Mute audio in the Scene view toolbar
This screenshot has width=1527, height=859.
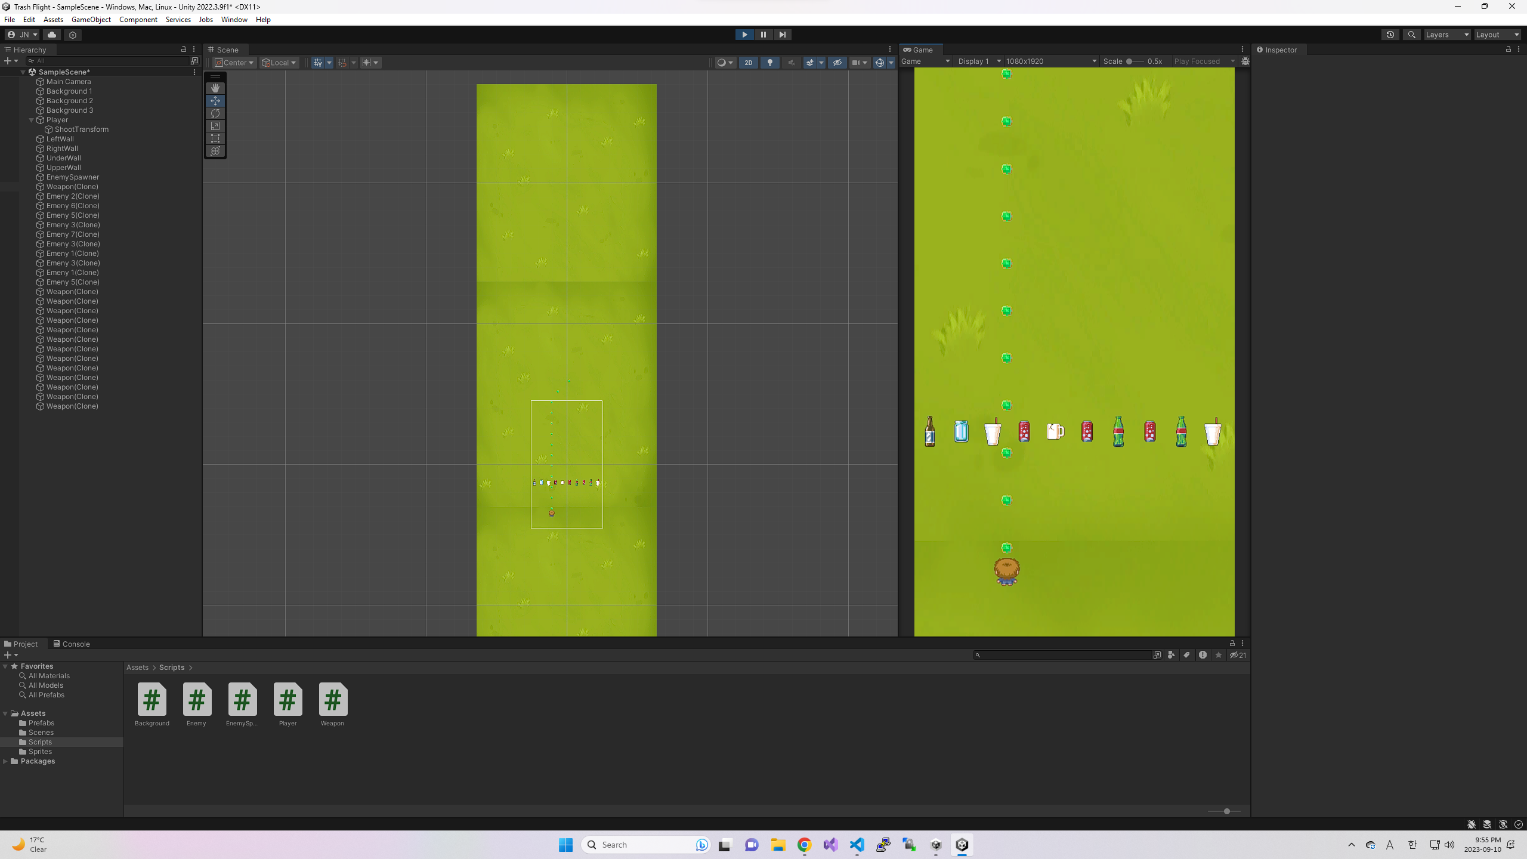791,62
